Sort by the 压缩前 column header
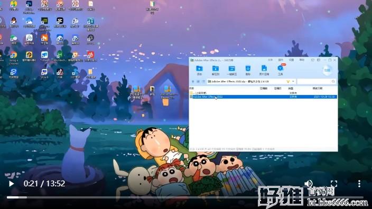The width and height of the screenshot is (372, 209). pyautogui.click(x=263, y=88)
